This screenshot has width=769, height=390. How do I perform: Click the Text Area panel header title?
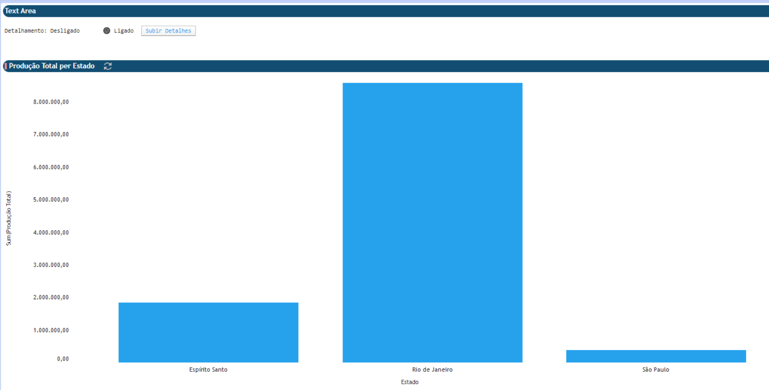[20, 11]
